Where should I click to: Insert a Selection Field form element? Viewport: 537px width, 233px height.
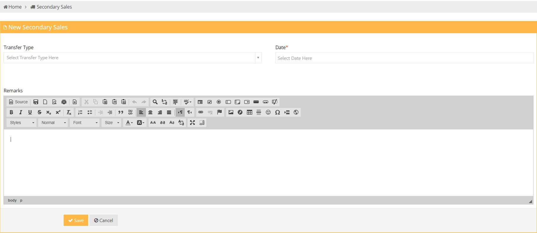coord(247,102)
